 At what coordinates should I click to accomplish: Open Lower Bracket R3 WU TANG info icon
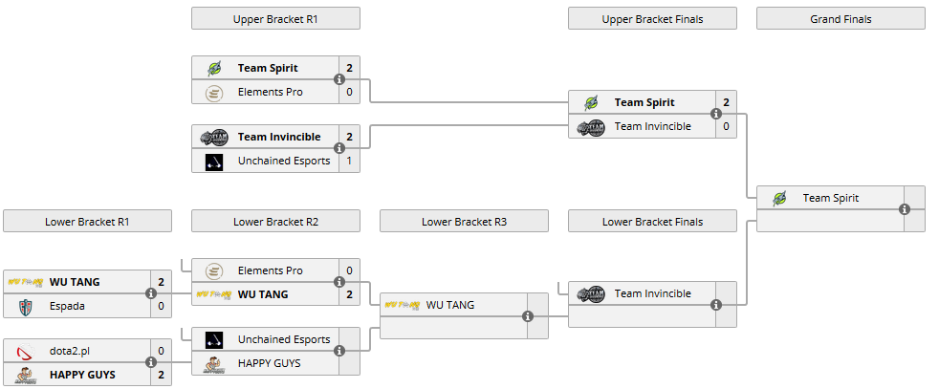[x=528, y=316]
